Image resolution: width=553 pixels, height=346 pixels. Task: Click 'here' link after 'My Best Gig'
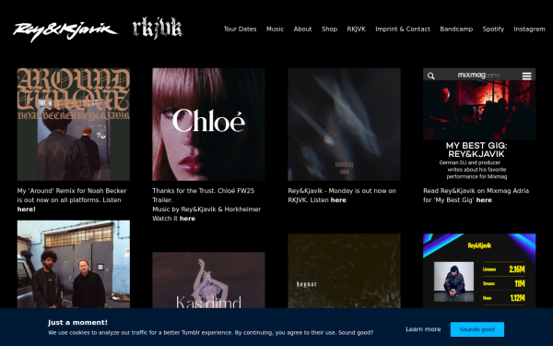coord(484,200)
